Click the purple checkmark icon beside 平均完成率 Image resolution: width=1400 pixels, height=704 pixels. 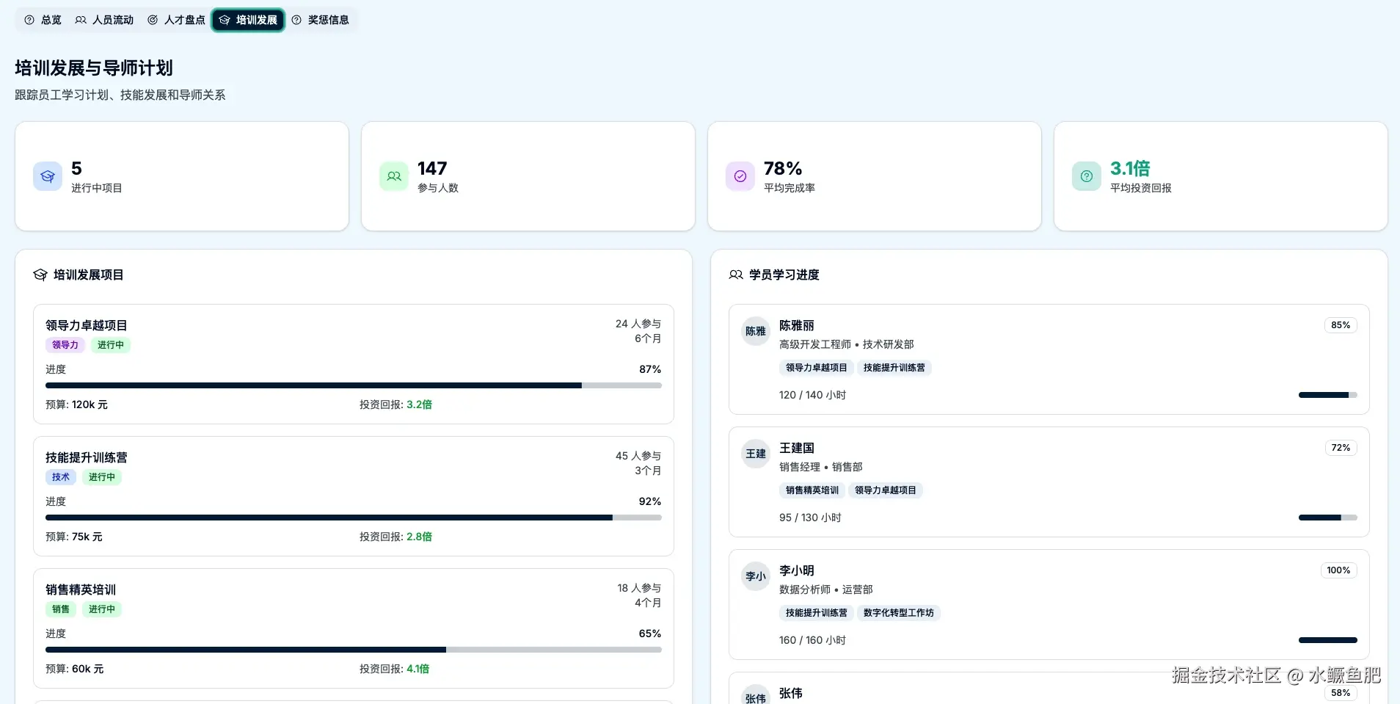coord(740,176)
